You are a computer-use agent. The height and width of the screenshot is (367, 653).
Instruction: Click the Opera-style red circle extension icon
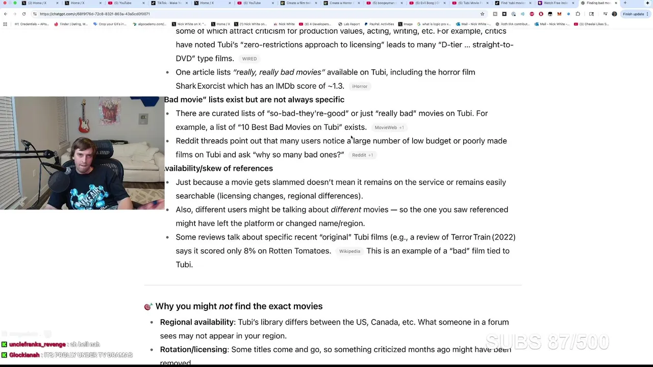(541, 14)
